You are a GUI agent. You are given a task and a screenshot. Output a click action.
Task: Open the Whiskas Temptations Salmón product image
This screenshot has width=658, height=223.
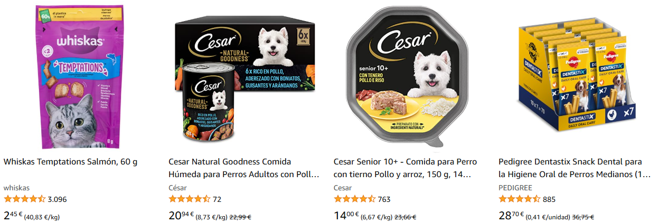[x=77, y=77]
